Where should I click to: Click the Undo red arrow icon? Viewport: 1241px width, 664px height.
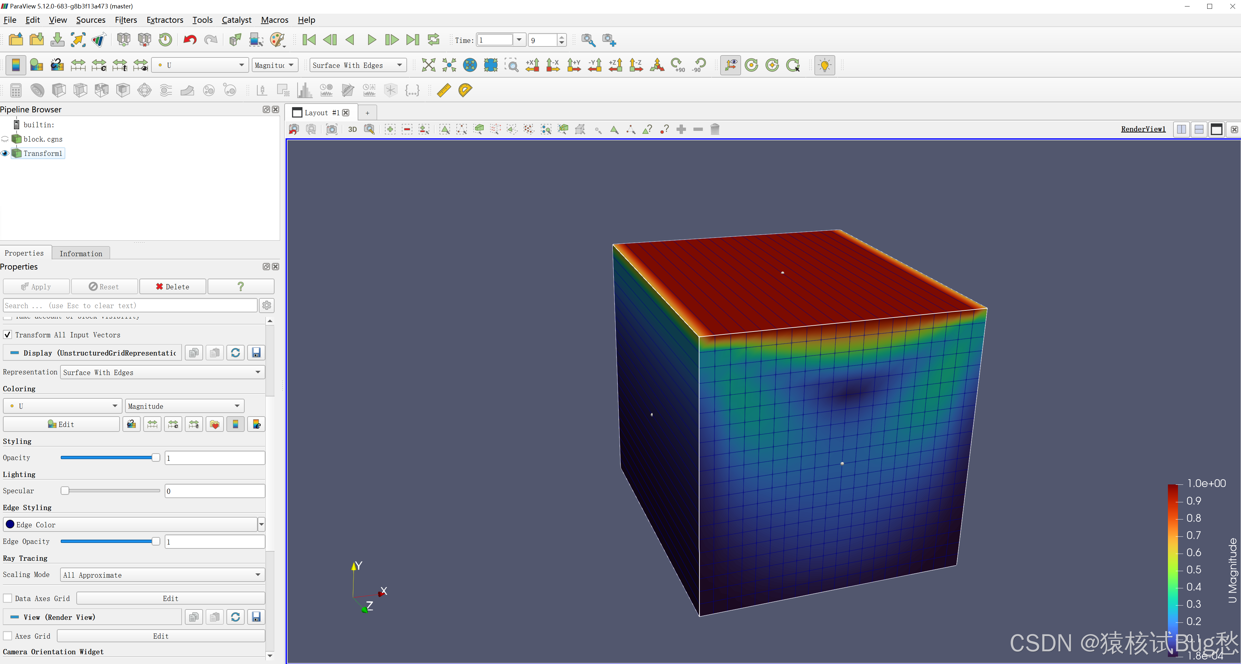point(190,40)
